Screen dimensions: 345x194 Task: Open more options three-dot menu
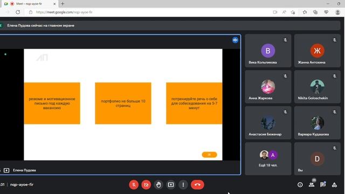pyautogui.click(x=183, y=185)
